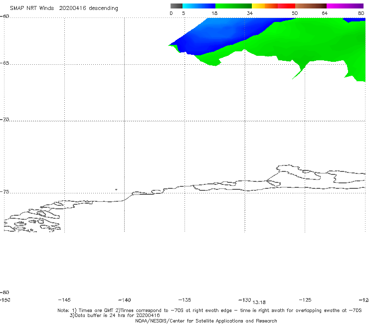Click the colorbar value label 18
Viewport: 369px width, 324px height.
point(214,13)
